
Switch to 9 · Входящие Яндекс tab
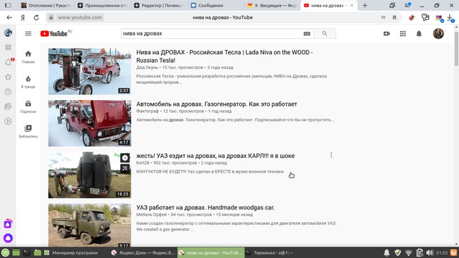[x=272, y=5]
